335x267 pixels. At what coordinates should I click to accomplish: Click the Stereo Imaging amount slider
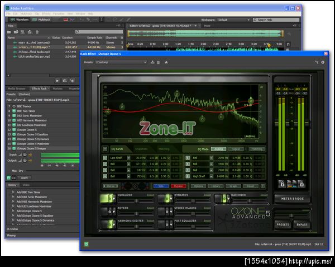click(193, 213)
